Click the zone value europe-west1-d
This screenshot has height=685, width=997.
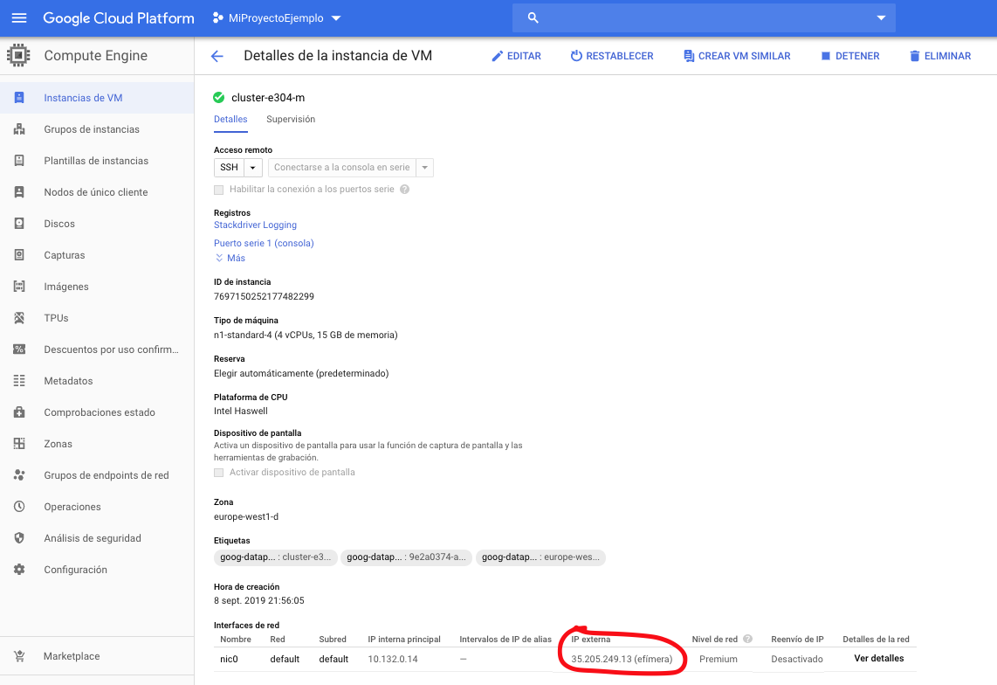(x=246, y=516)
